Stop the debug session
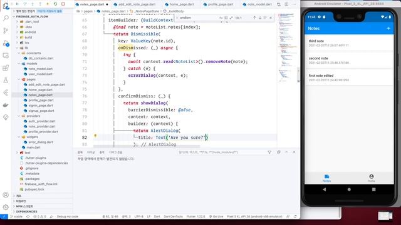The image size is (401, 225). [x=63, y=4]
